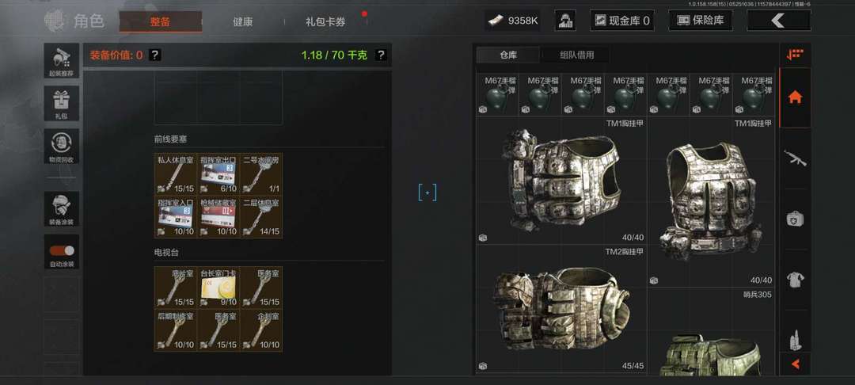Viewport: 855px width, 385px height.
Task: Select the 指挥室入口 keycard
Action: (176, 216)
